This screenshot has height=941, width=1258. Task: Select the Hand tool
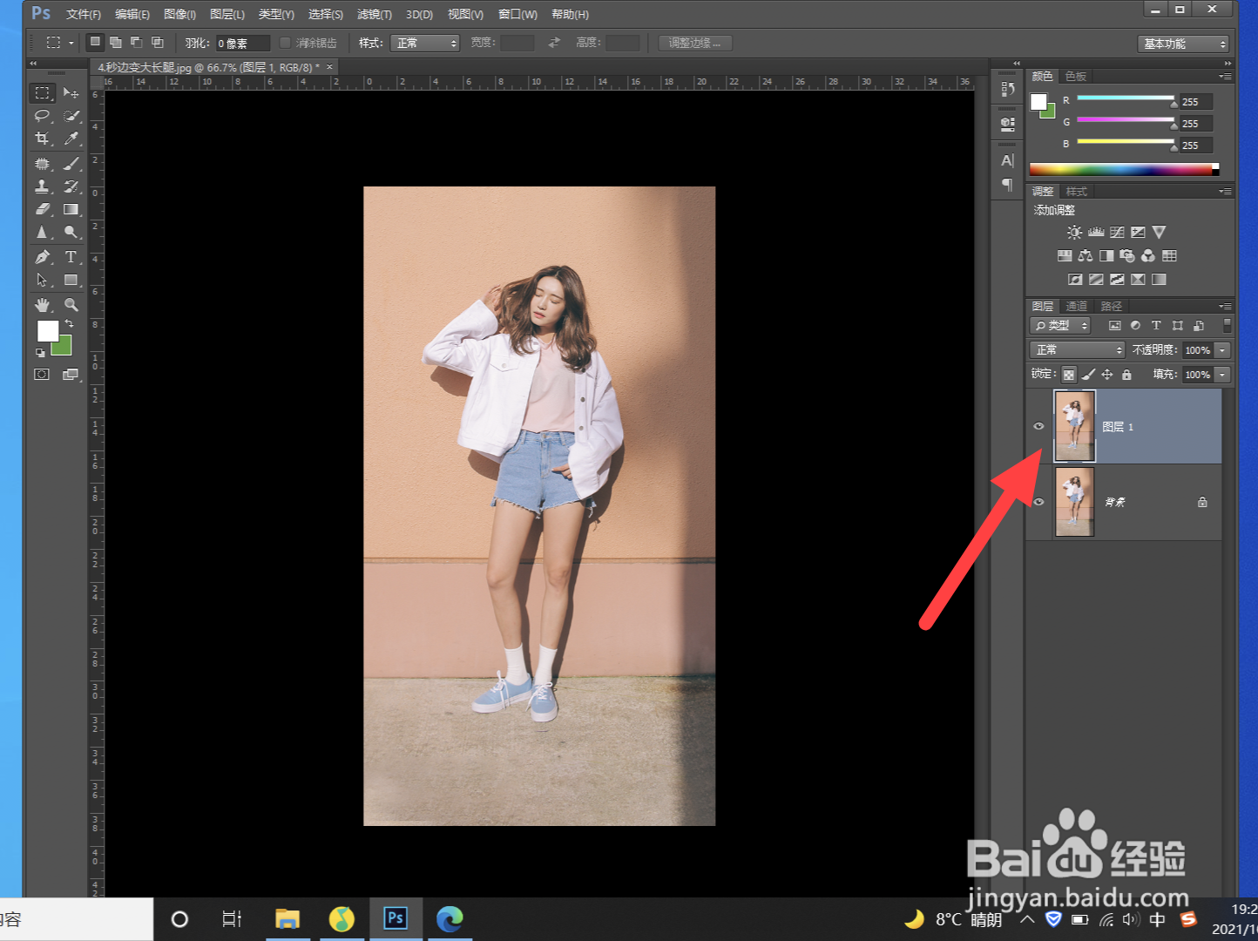42,305
